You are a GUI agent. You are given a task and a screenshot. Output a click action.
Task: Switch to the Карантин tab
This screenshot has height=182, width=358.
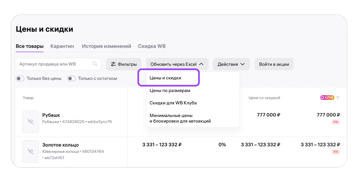click(62, 46)
